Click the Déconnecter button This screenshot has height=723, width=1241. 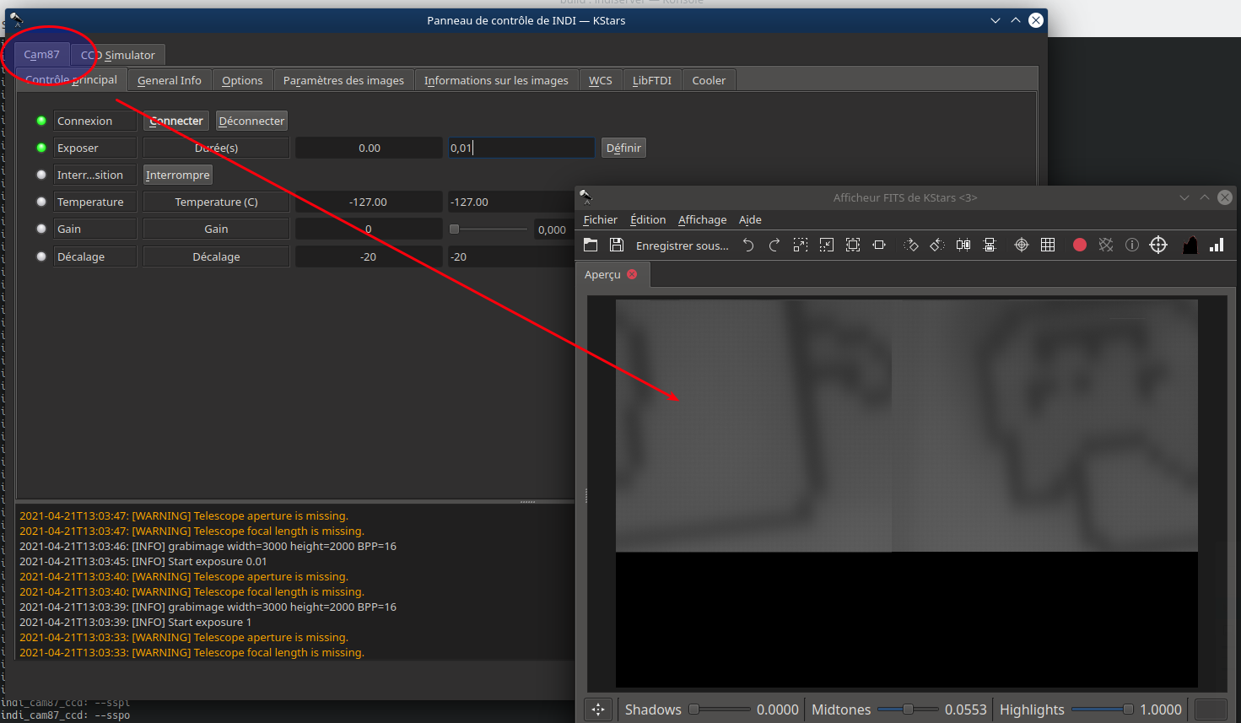[251, 121]
